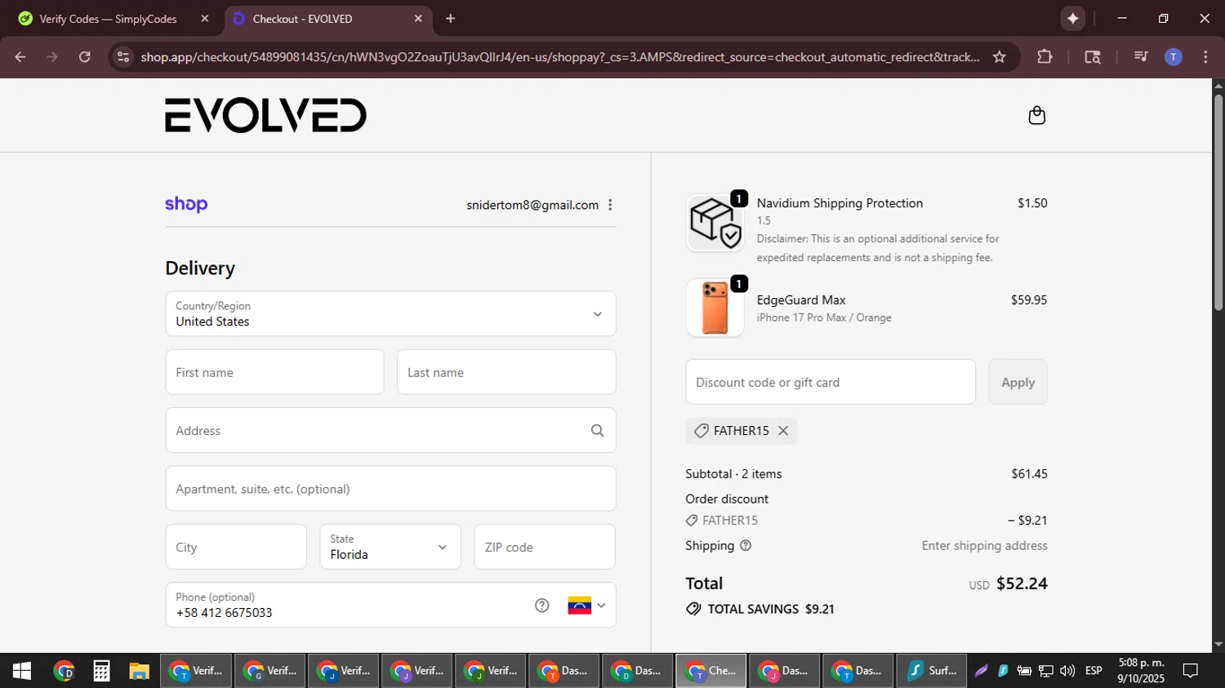Click the Discount code or gift card field
The width and height of the screenshot is (1225, 688).
point(831,382)
